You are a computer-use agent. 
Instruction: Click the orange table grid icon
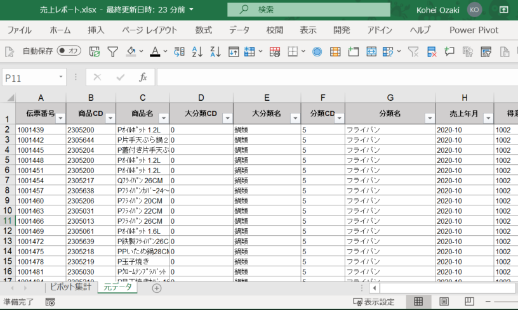[335, 51]
